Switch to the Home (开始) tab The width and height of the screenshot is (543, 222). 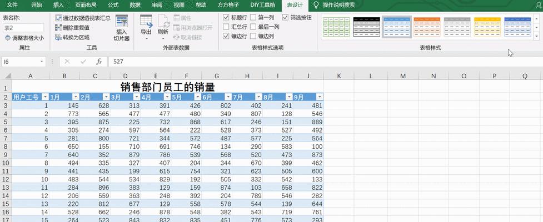click(36, 5)
